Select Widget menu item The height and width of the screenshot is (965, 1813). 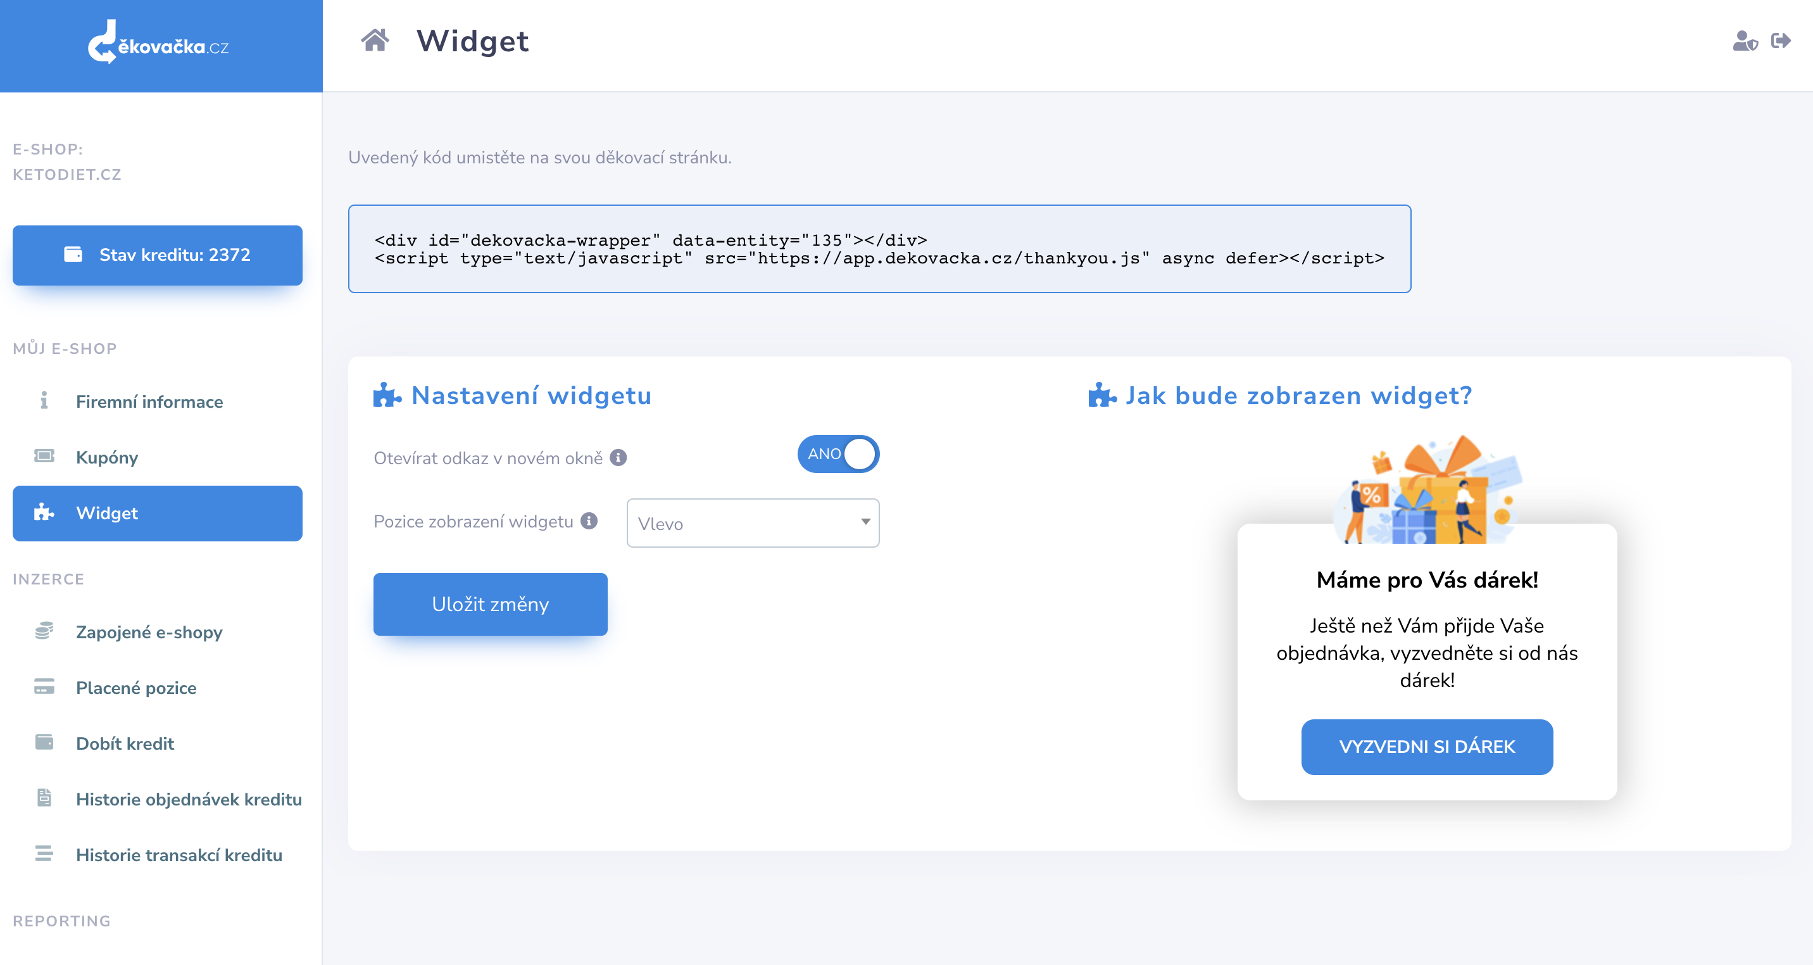tap(158, 513)
